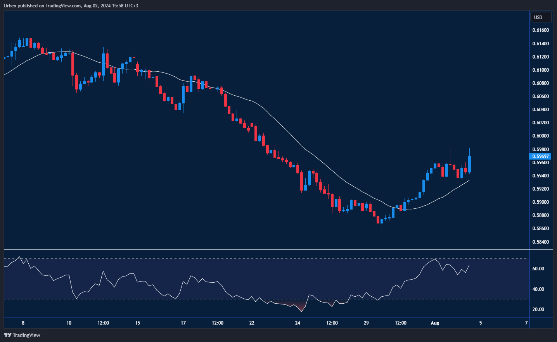Open the USD currency dropdown

[540, 17]
